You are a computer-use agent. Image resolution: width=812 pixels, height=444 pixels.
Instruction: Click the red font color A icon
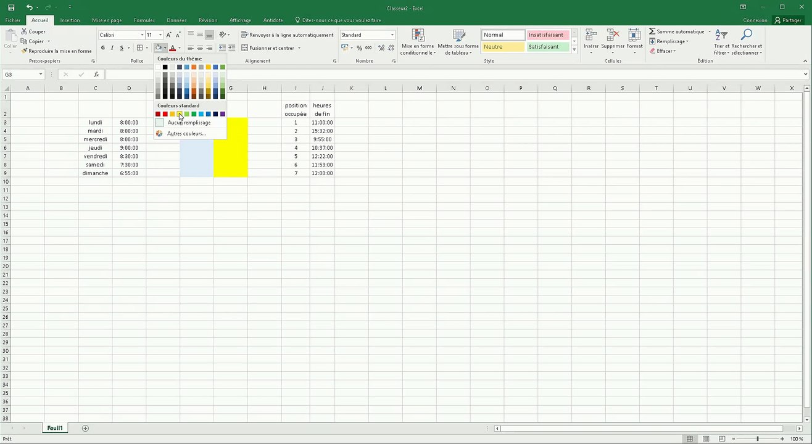[172, 47]
